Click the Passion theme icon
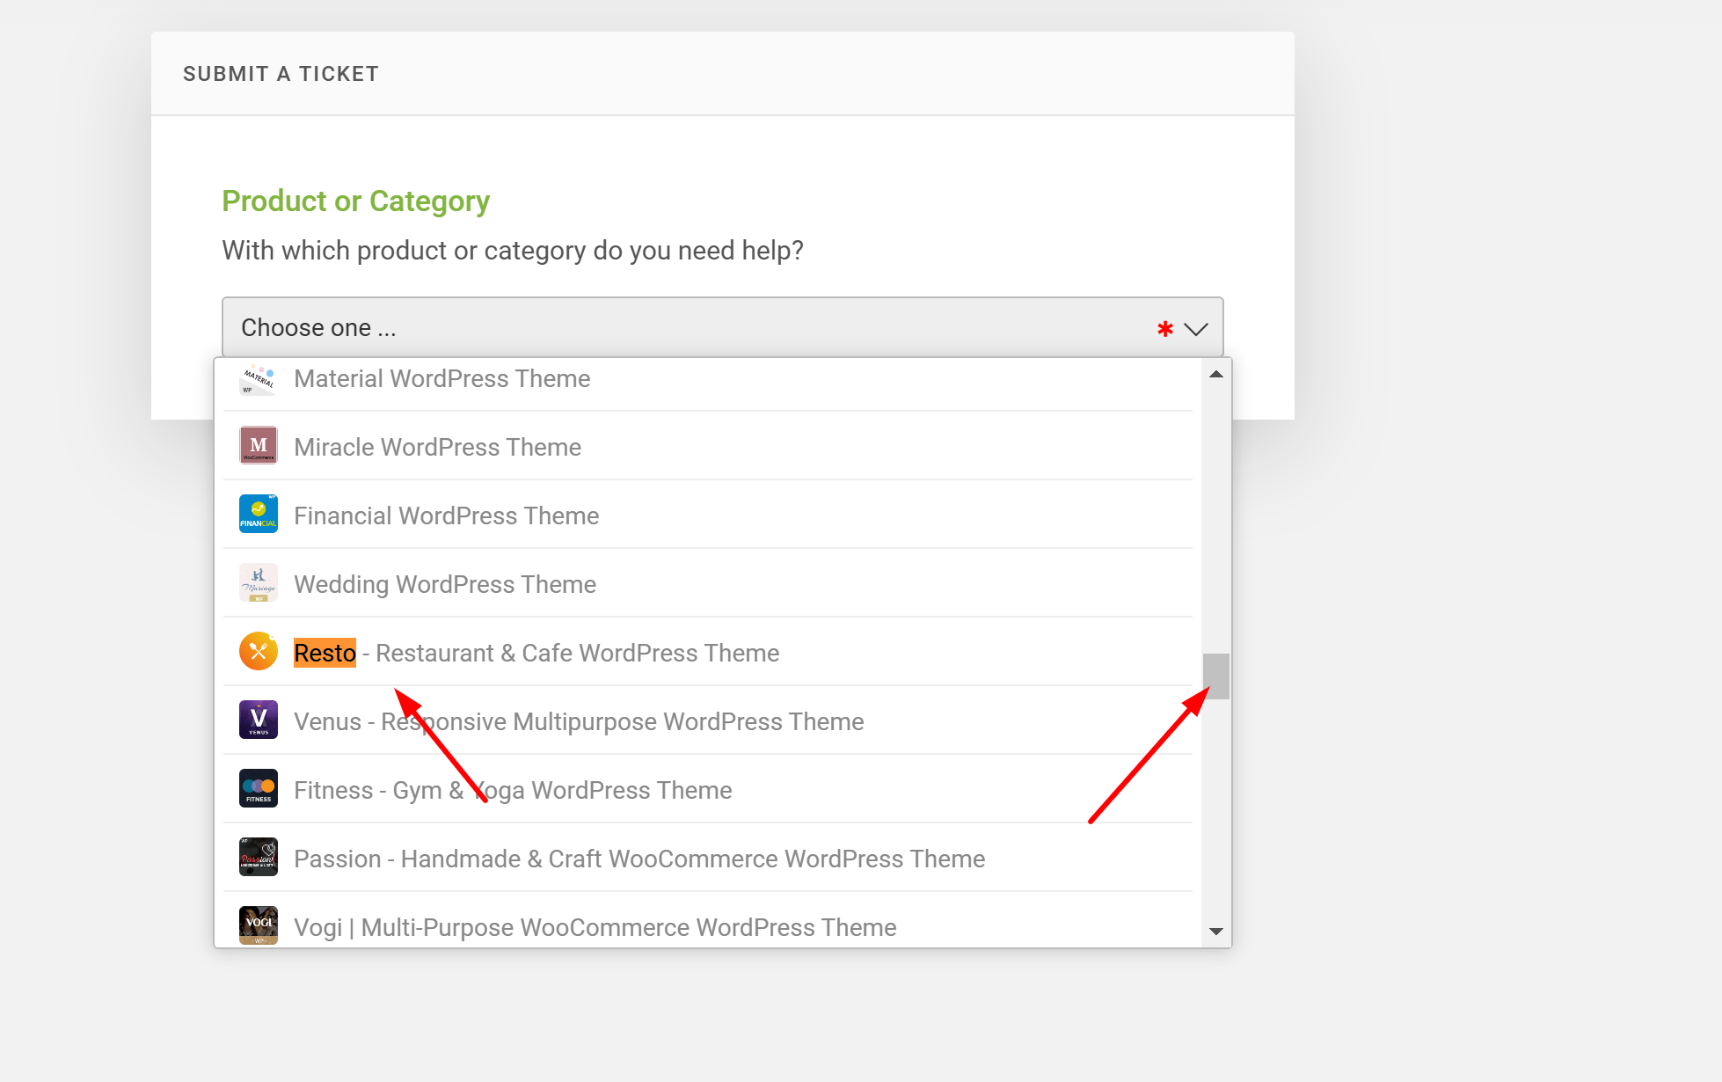Image resolution: width=1722 pixels, height=1082 pixels. (x=259, y=857)
